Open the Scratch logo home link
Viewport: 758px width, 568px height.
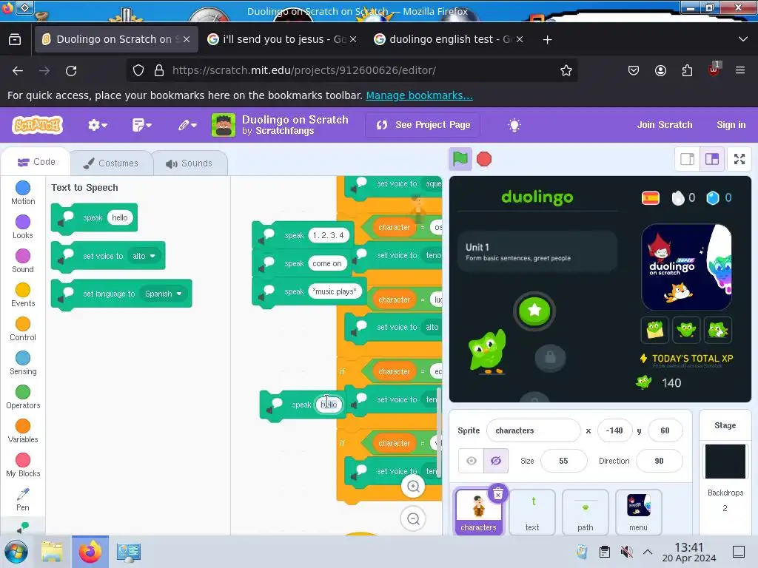click(37, 125)
